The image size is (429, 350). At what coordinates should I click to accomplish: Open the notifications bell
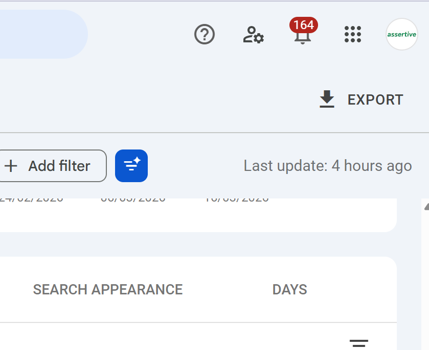point(303,37)
